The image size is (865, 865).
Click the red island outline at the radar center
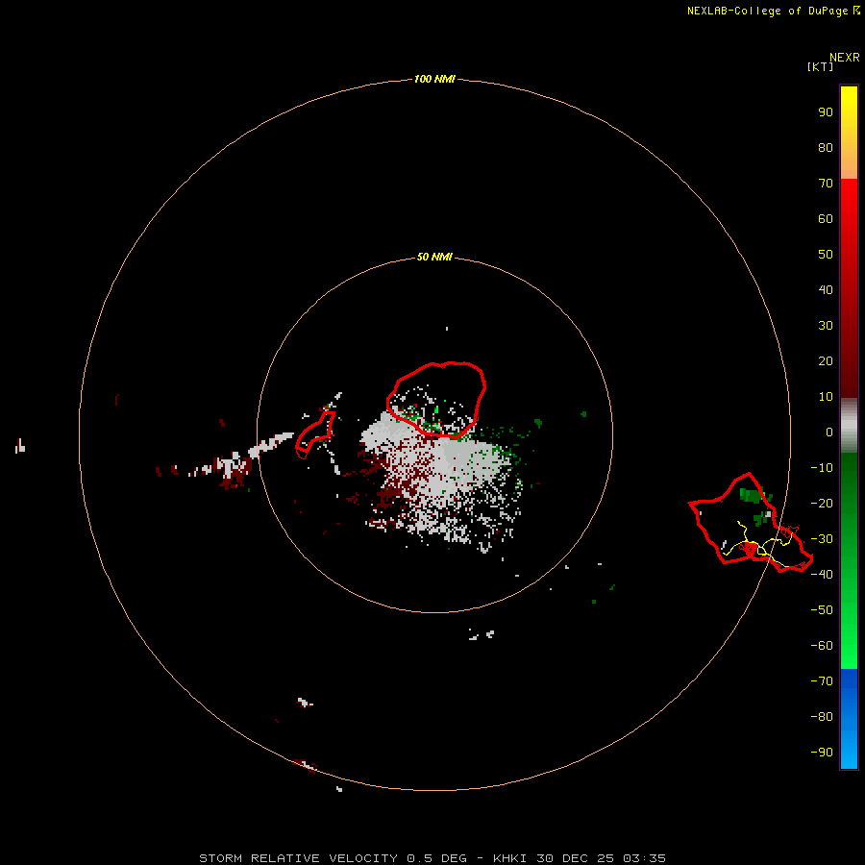coord(435,400)
